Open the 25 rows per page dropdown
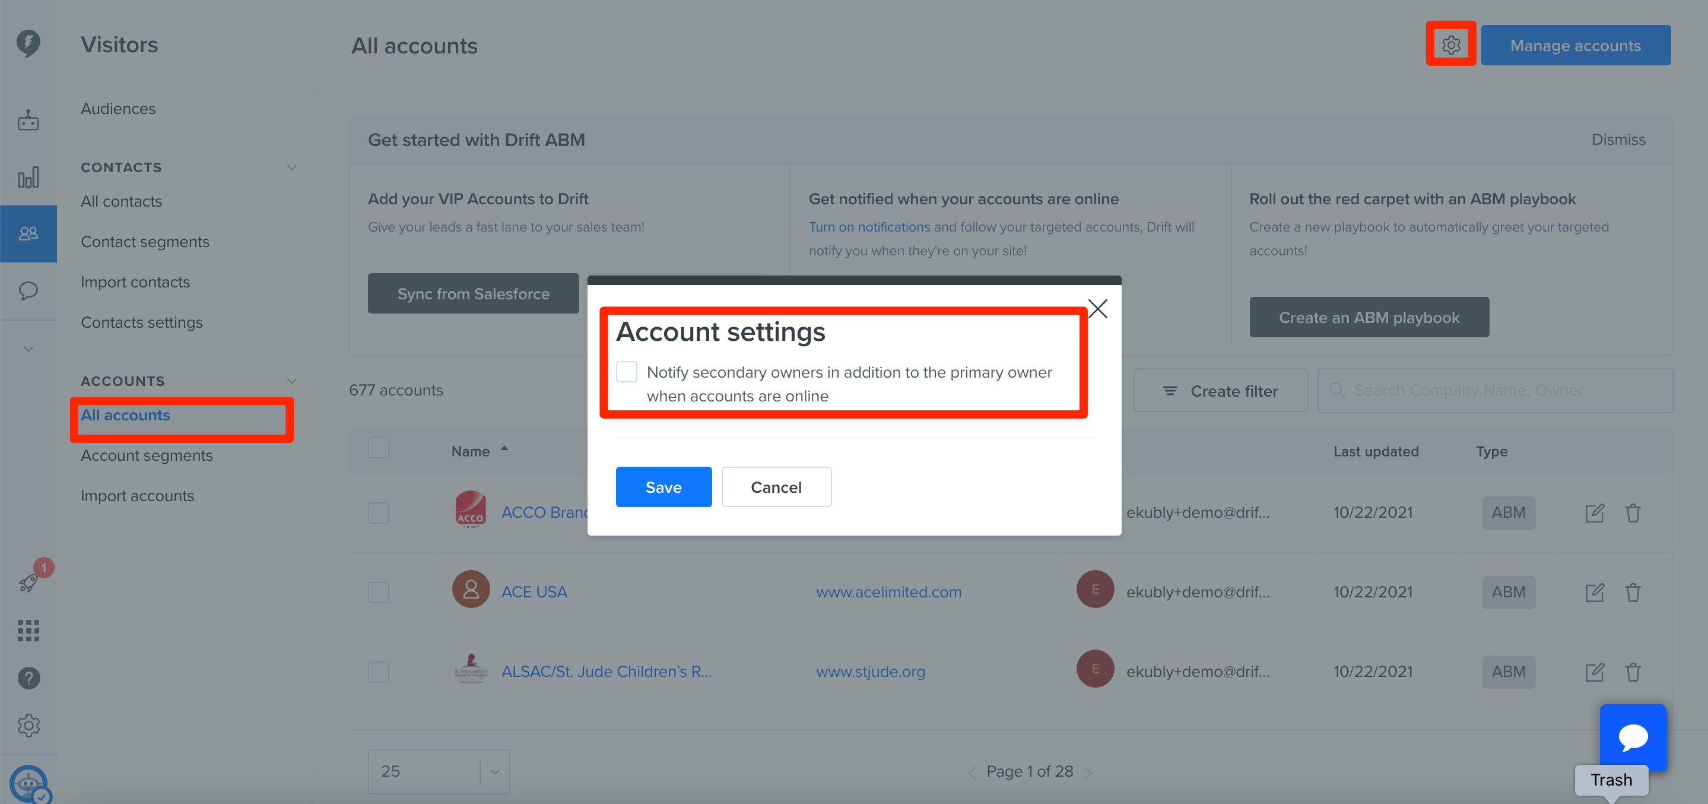Viewport: 1708px width, 804px height. click(x=439, y=771)
